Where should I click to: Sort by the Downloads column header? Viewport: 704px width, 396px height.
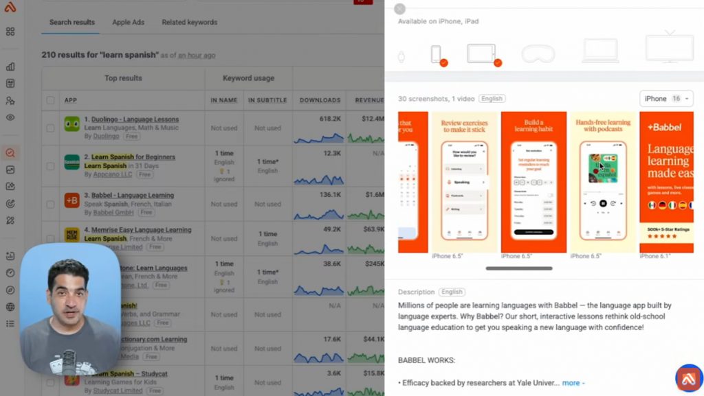pos(320,100)
